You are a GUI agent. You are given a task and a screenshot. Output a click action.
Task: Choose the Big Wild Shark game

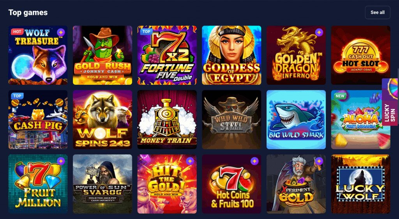[x=296, y=119]
